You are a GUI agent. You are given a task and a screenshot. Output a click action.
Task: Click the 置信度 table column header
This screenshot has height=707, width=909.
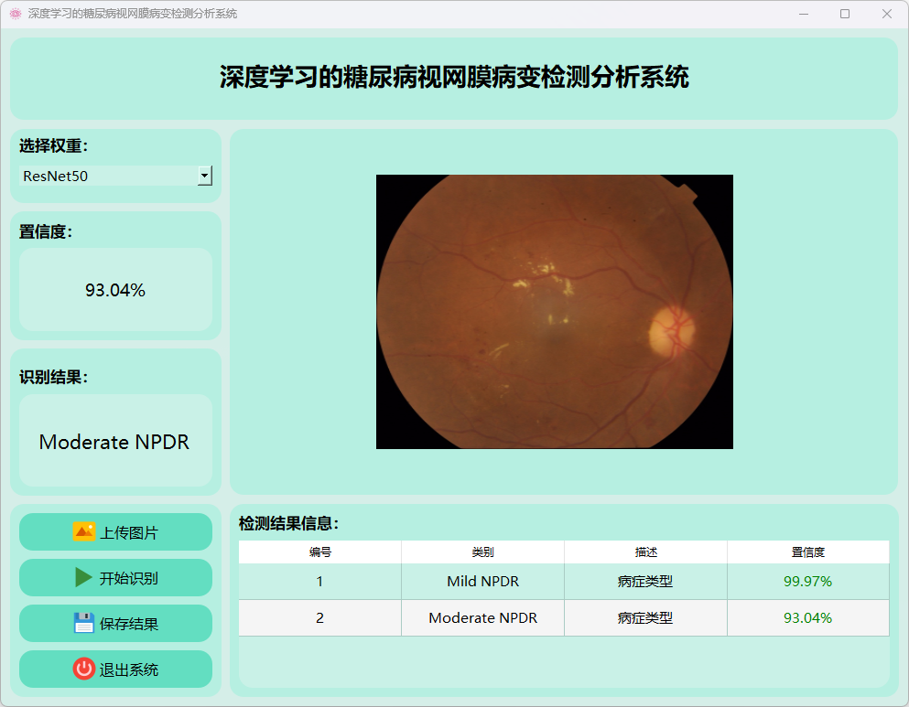(x=807, y=552)
